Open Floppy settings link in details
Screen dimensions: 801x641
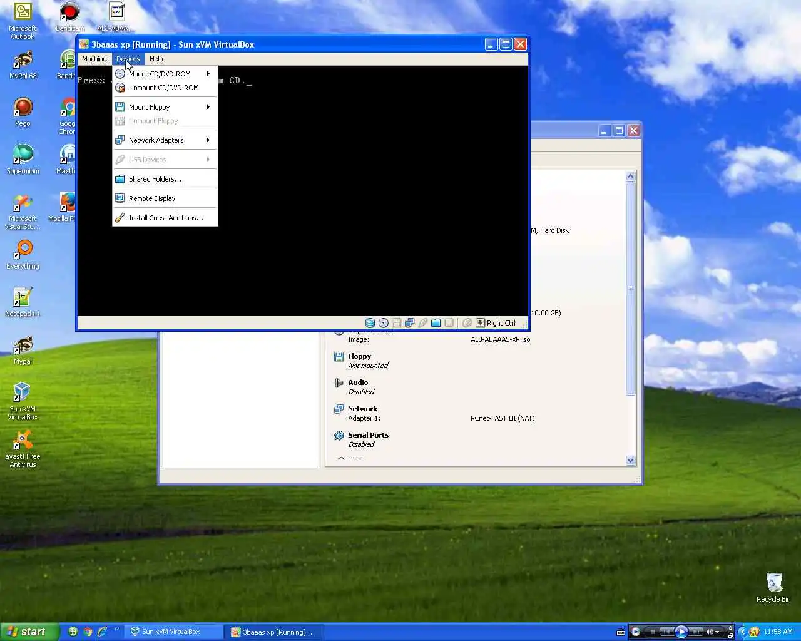[x=359, y=356]
